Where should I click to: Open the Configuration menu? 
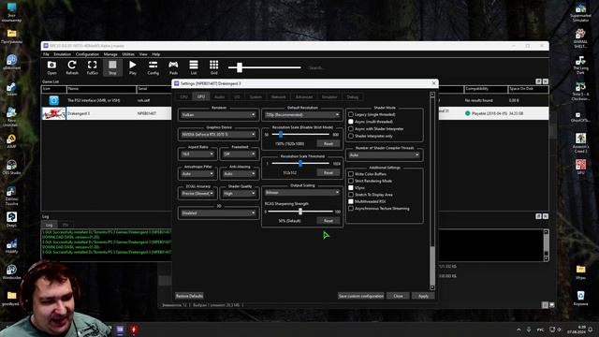click(x=87, y=54)
